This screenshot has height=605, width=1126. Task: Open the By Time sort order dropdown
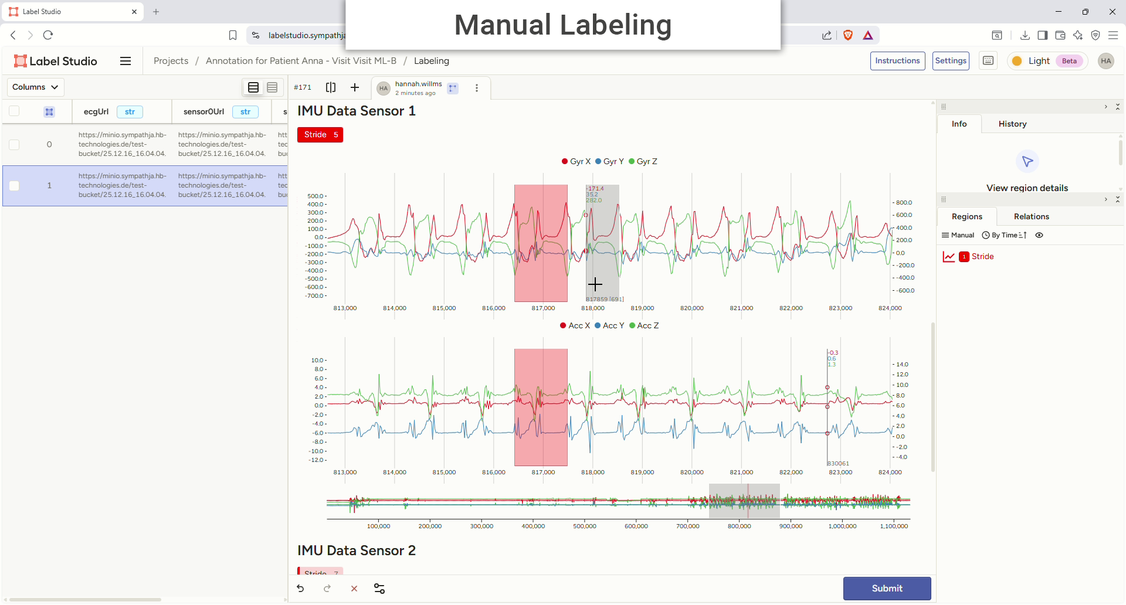pyautogui.click(x=1005, y=235)
